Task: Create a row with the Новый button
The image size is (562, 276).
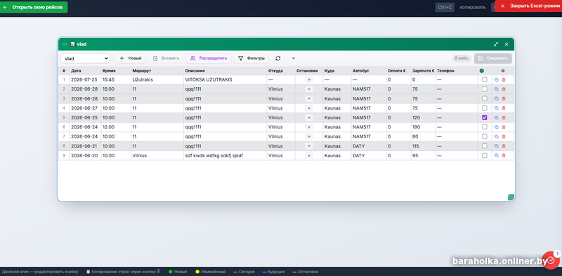Action: pyautogui.click(x=131, y=58)
